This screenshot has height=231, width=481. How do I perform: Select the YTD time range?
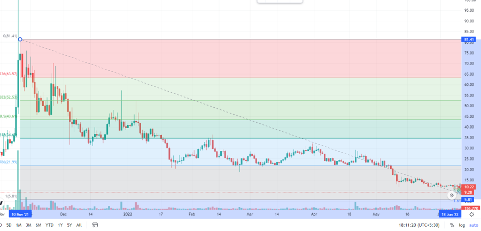tap(49, 225)
